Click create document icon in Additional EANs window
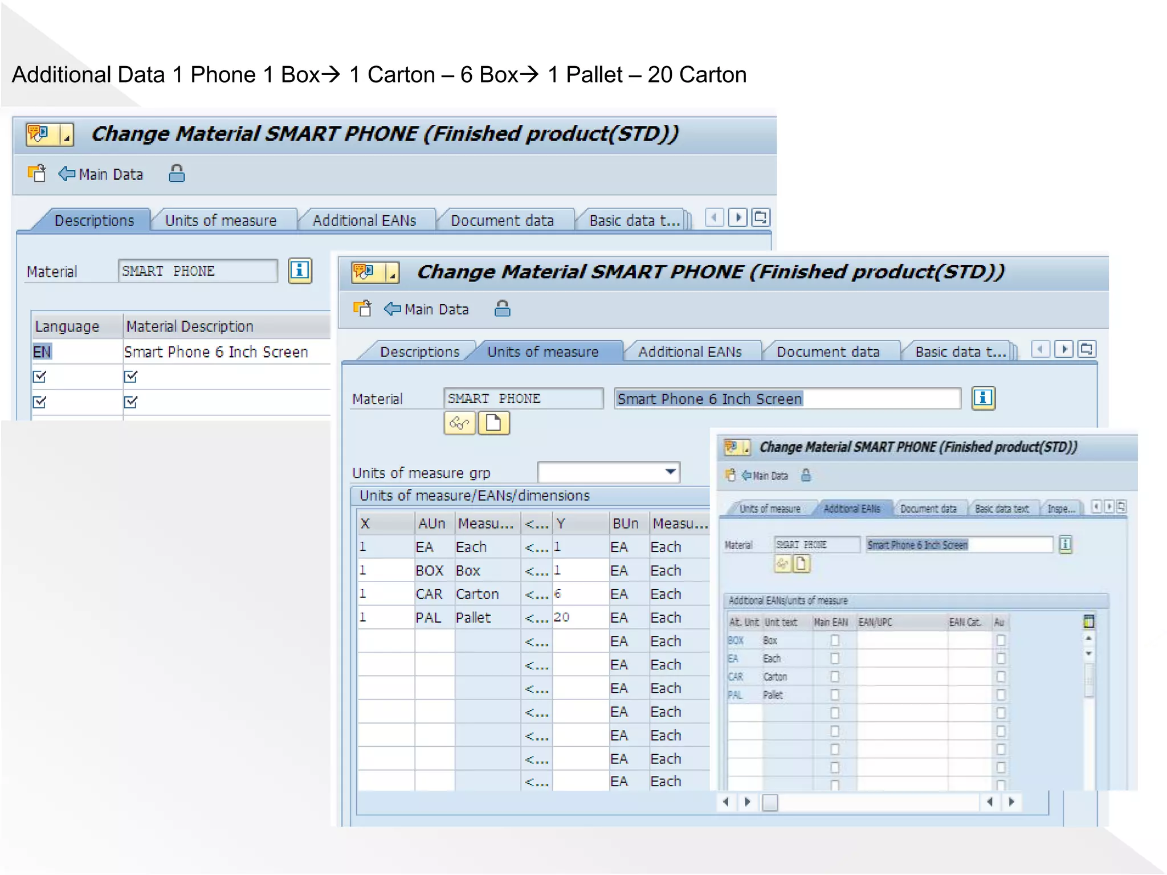1167x875 pixels. point(801,564)
